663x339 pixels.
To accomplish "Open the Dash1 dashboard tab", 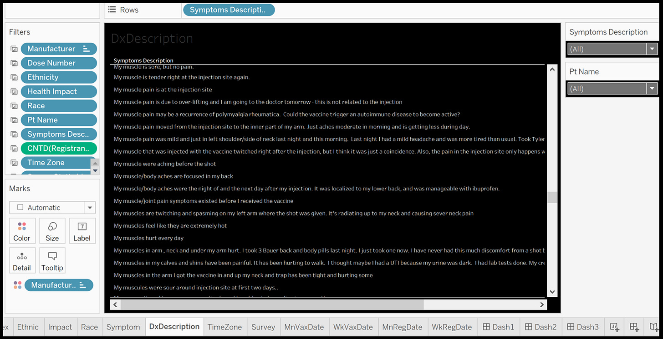I will click(499, 327).
